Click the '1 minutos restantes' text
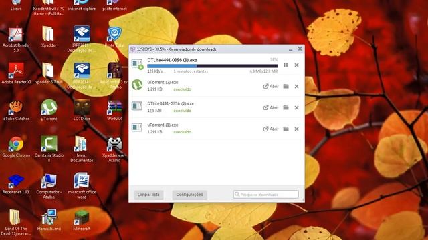This screenshot has width=428, height=240. [191, 71]
